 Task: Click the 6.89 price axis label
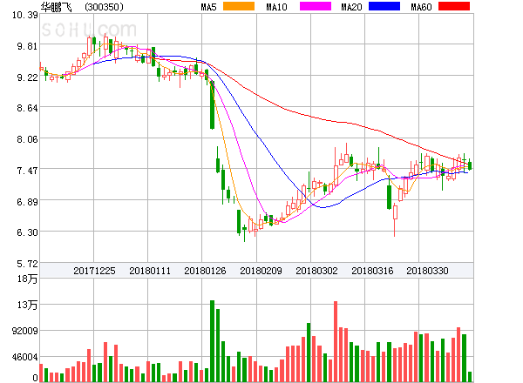(x=27, y=202)
